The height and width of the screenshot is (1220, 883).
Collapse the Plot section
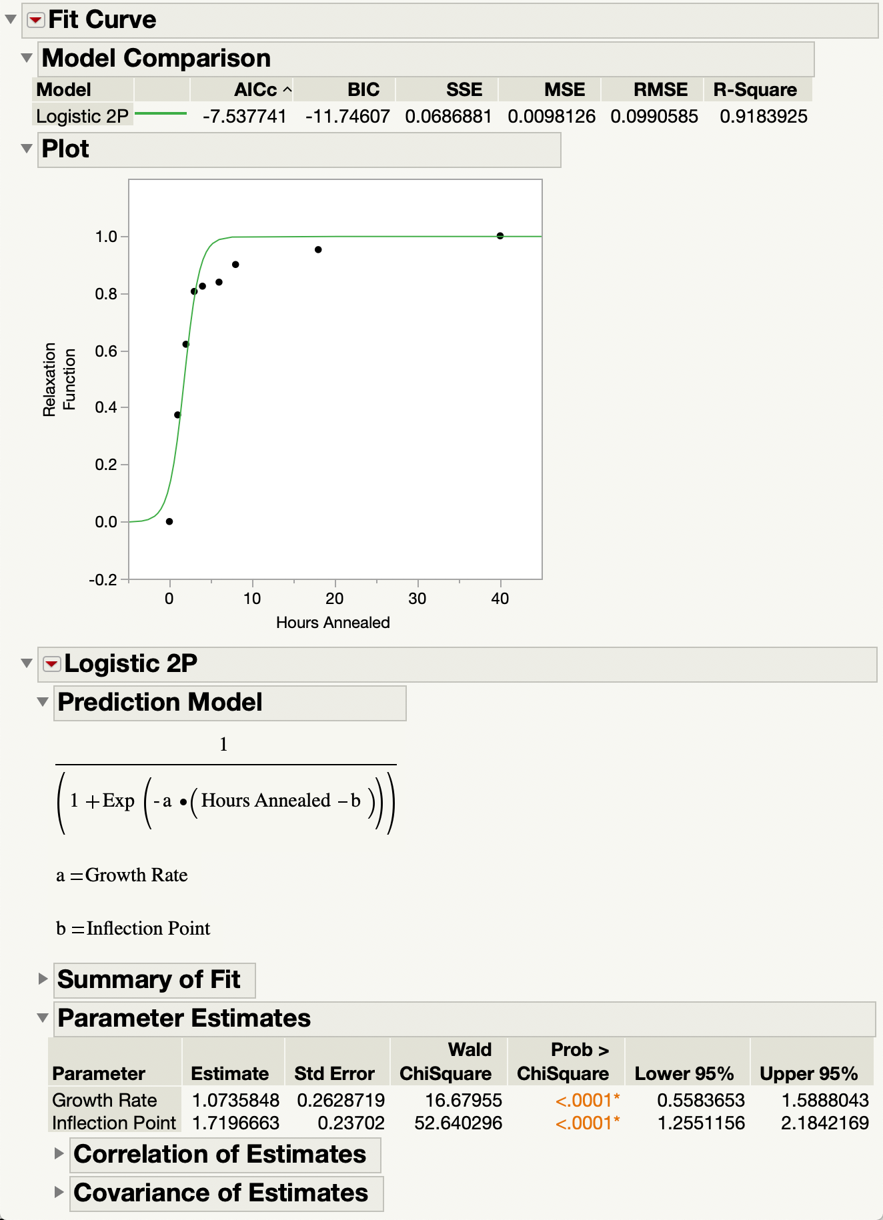(x=27, y=149)
